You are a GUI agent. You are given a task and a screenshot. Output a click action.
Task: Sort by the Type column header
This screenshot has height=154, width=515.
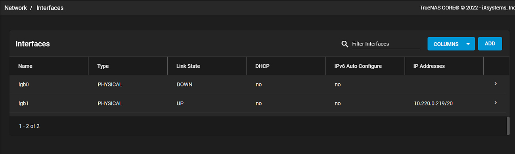103,66
